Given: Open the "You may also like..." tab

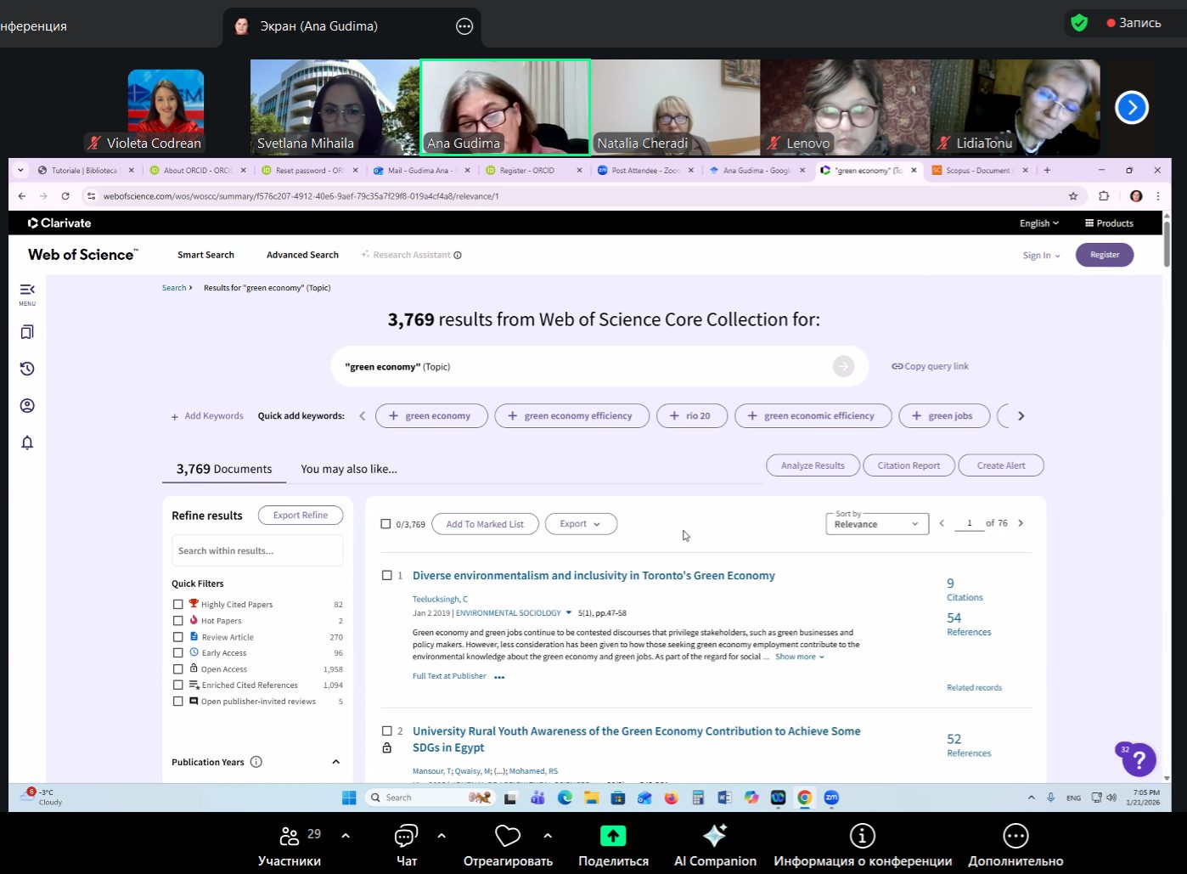Looking at the screenshot, I should point(349,469).
